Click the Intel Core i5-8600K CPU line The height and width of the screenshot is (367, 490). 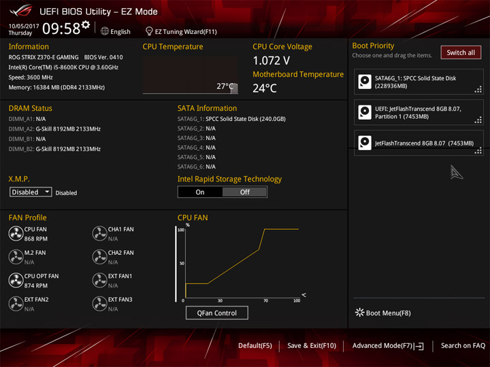(x=63, y=67)
